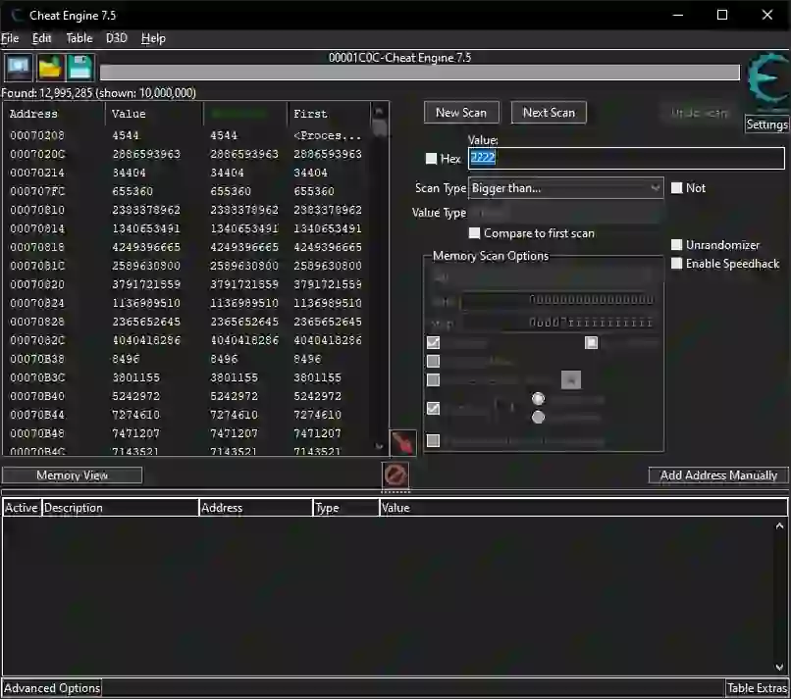This screenshot has height=699, width=791.
Task: Click the Stop address field
Action: click(557, 323)
